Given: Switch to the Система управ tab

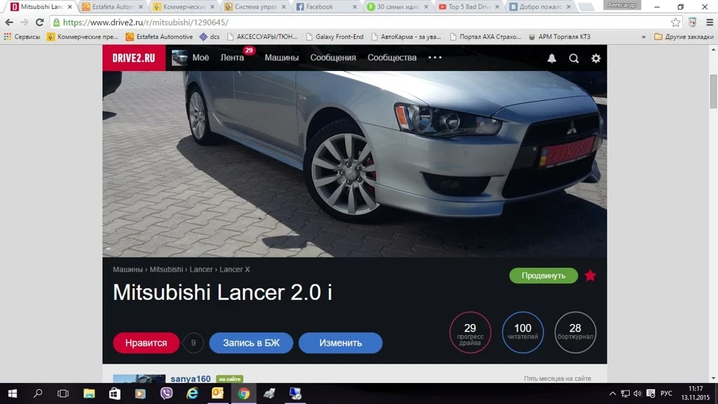Looking at the screenshot, I should pyautogui.click(x=256, y=7).
